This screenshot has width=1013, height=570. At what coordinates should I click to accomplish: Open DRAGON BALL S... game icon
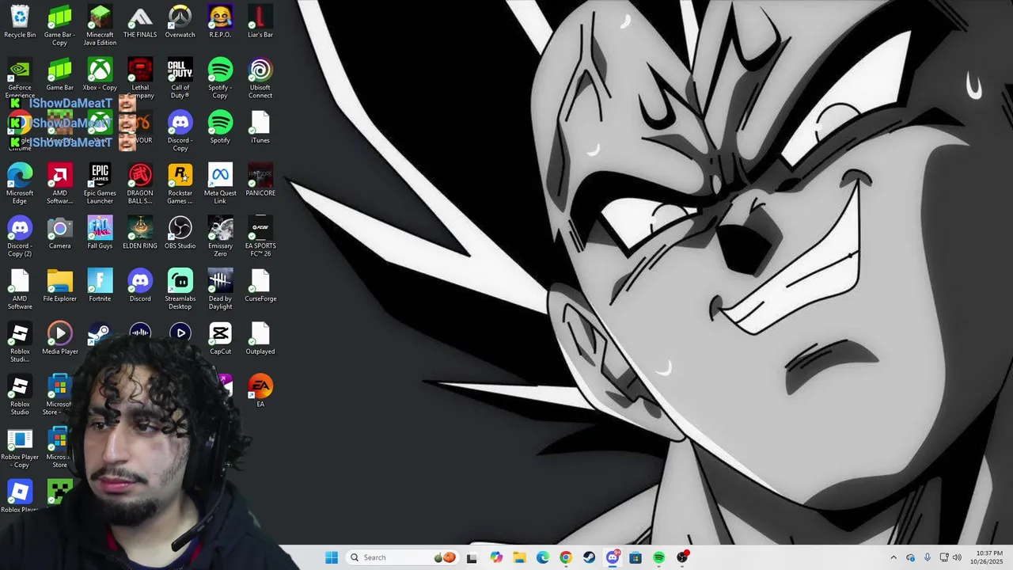point(140,183)
